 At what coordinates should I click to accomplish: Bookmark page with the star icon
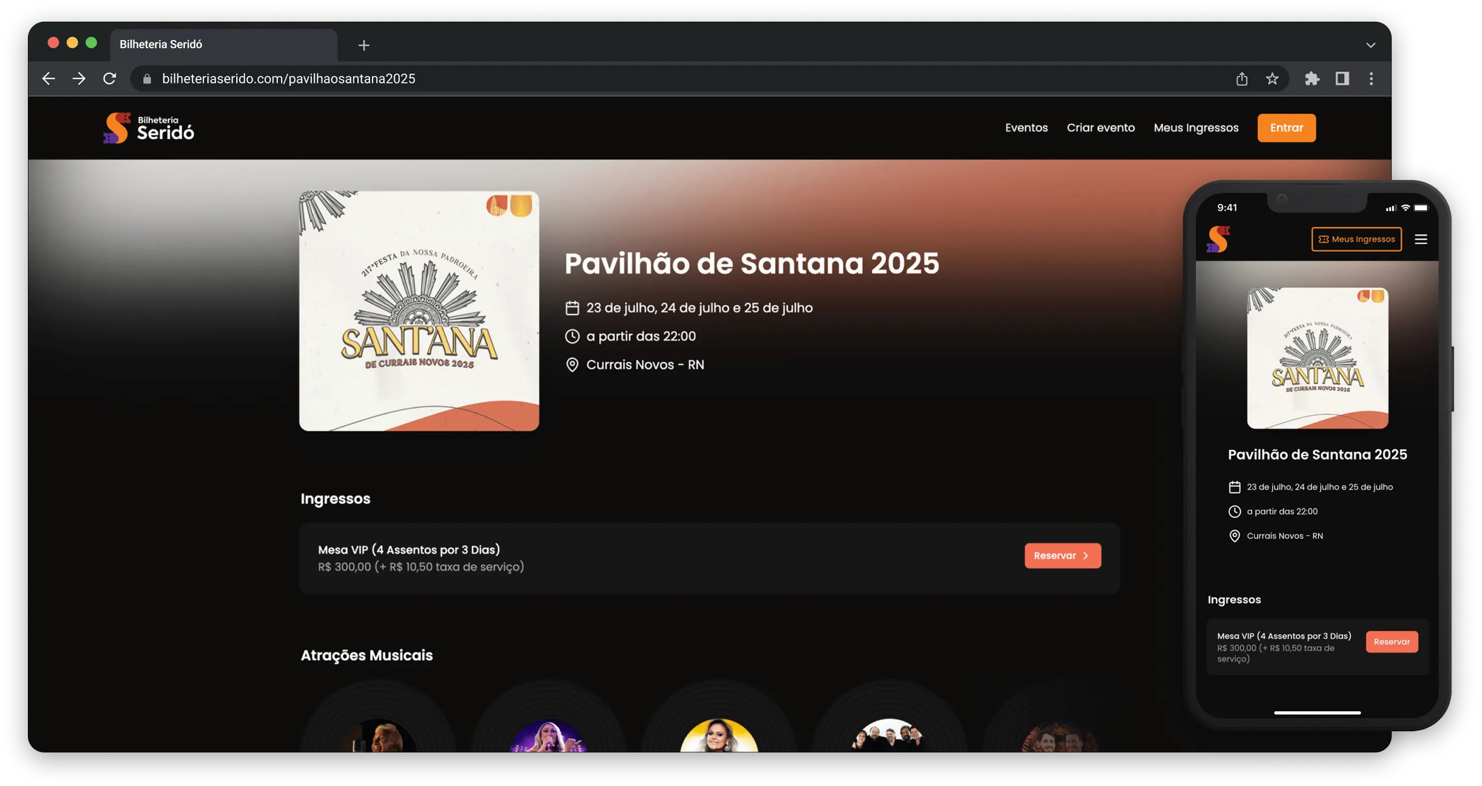point(1272,79)
